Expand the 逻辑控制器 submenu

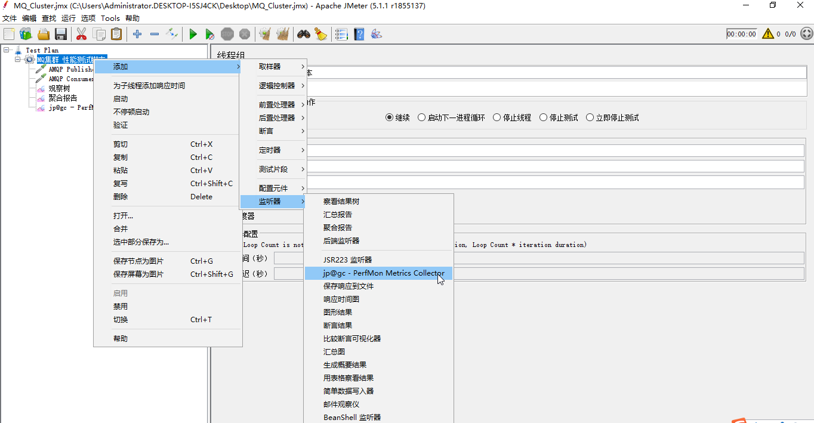[273, 85]
